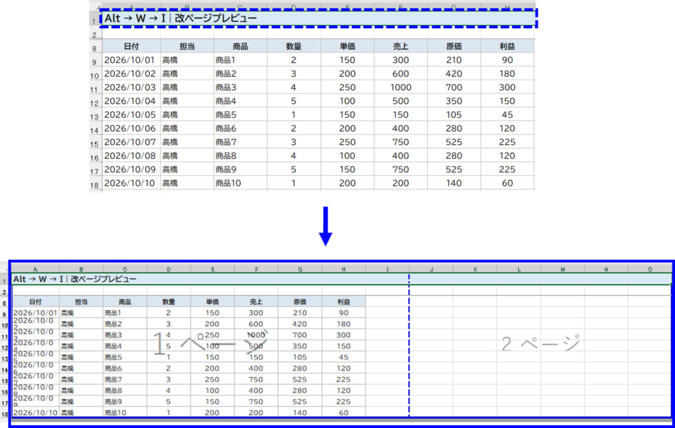
Task: Click the title cell in the page break preview
Action: point(341,279)
